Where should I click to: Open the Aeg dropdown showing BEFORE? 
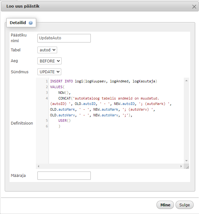tap(49, 61)
